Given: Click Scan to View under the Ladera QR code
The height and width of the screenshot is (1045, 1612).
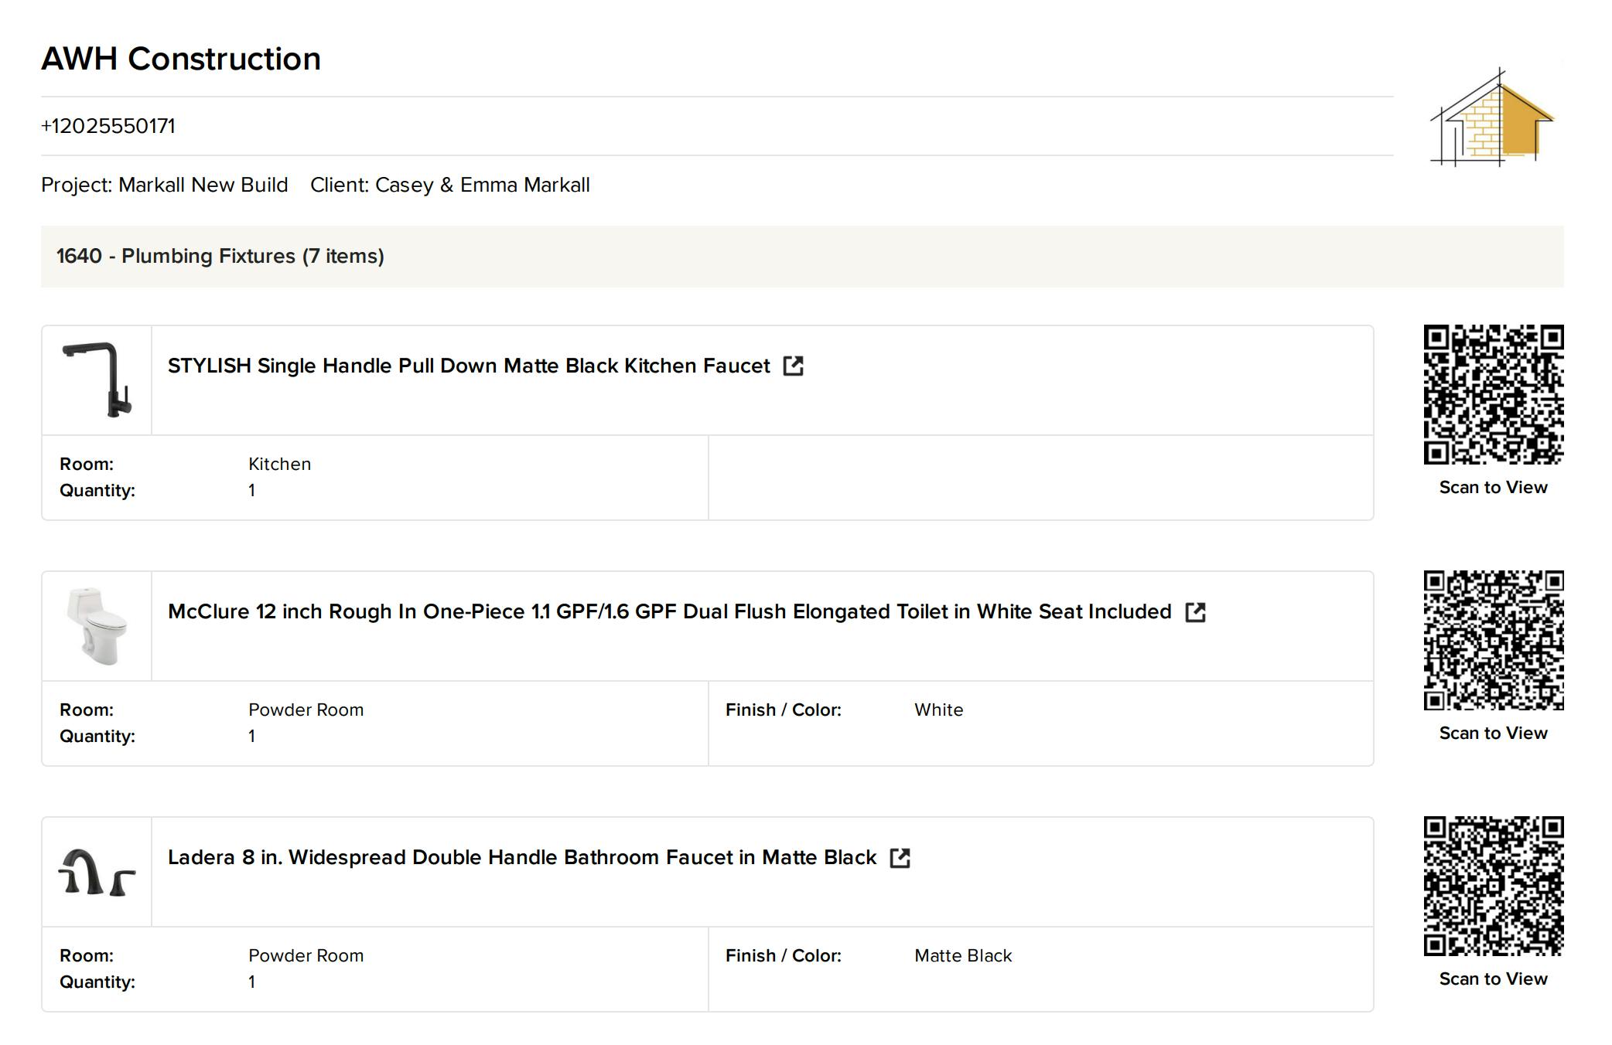Looking at the screenshot, I should [1493, 979].
